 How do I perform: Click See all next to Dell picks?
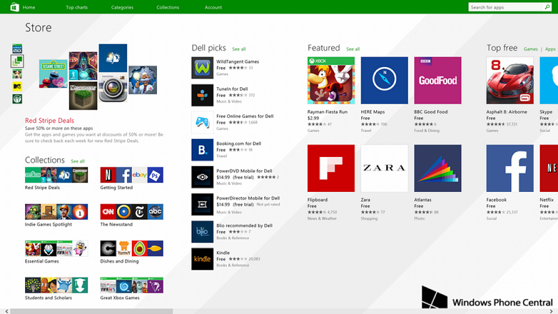click(239, 49)
